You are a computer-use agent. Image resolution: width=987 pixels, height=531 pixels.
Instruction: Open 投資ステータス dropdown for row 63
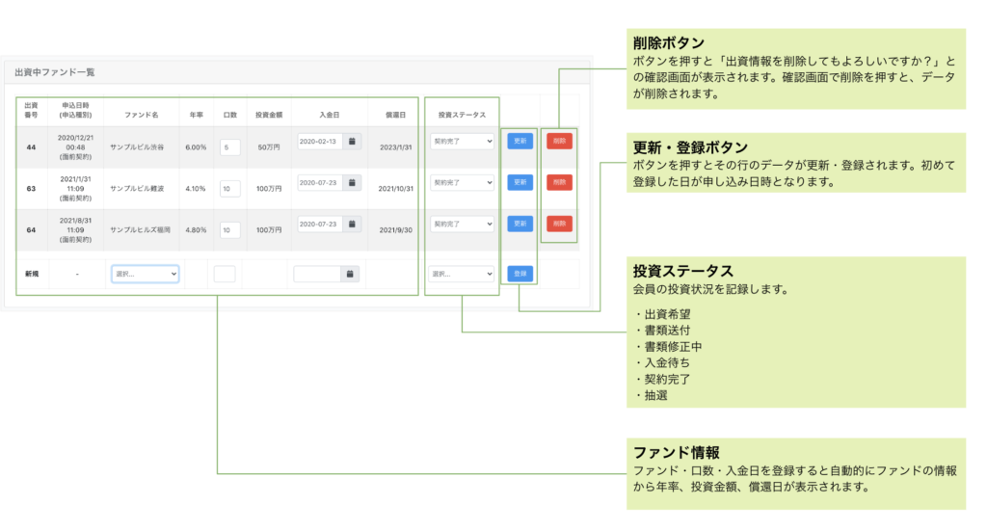click(x=462, y=182)
